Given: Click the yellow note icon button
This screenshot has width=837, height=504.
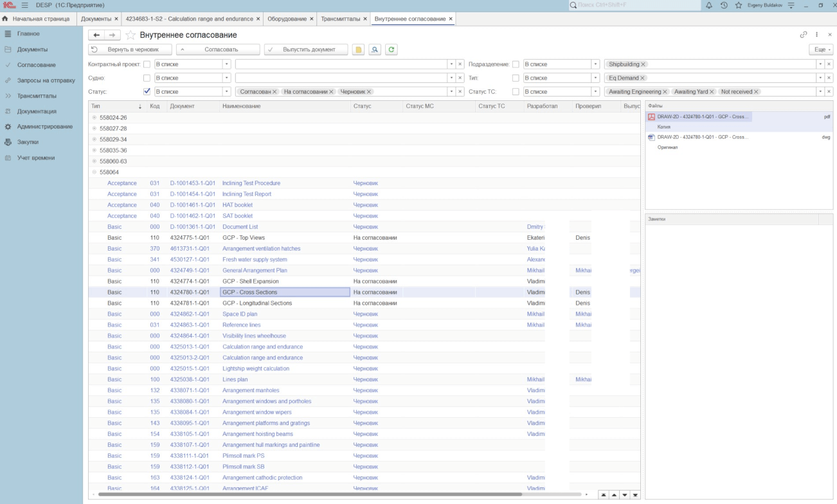Looking at the screenshot, I should pos(358,50).
